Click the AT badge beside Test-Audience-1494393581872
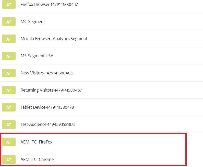Viewport: 203px width, 167px height. (9, 125)
